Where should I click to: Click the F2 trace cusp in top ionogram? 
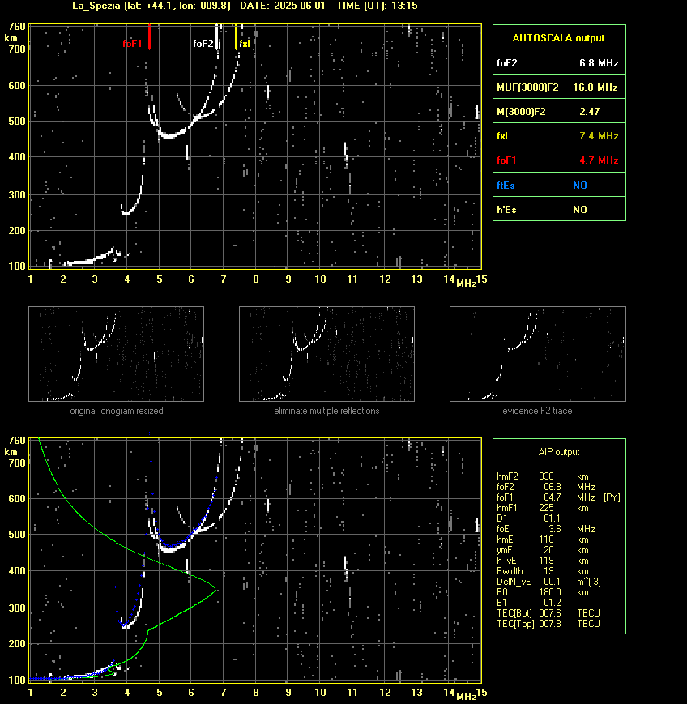pyautogui.click(x=168, y=135)
